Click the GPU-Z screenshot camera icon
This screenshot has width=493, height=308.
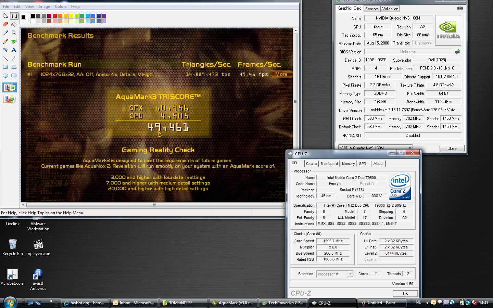pos(460,8)
